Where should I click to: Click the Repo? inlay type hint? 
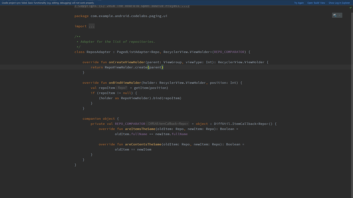click(x=122, y=88)
